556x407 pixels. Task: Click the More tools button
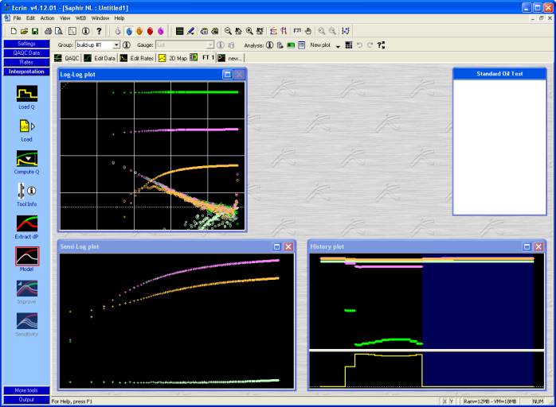click(26, 390)
